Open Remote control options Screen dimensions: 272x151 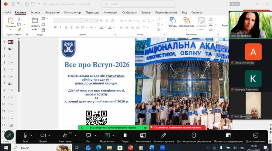point(194,135)
